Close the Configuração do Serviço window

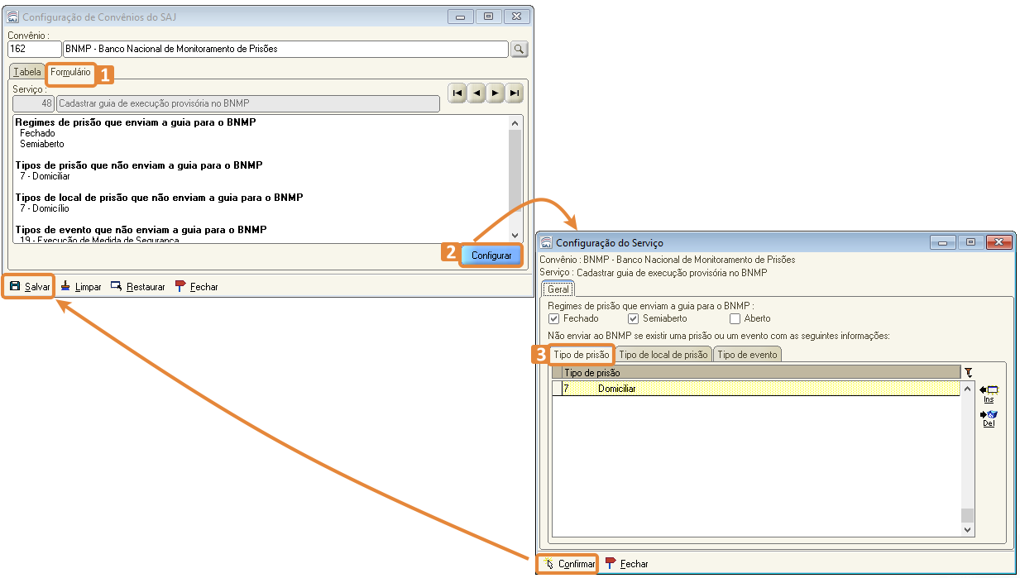[998, 243]
